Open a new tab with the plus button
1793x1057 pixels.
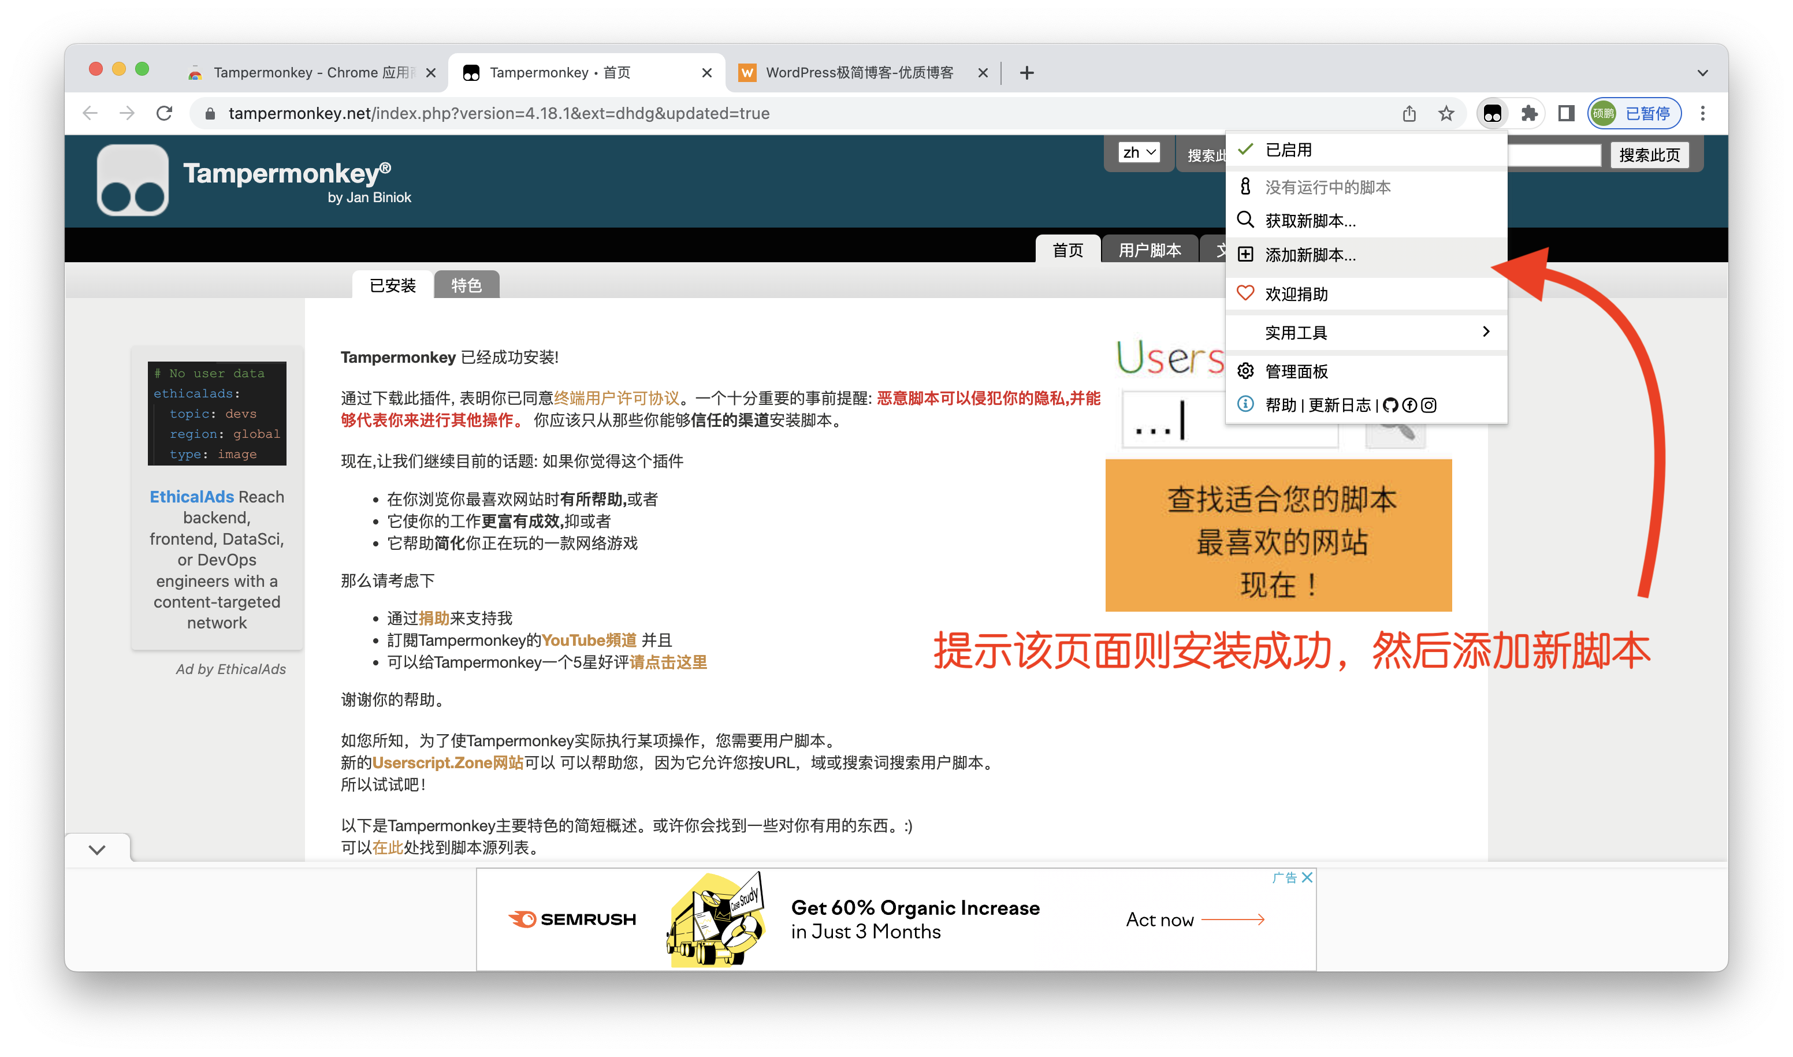click(x=1026, y=73)
